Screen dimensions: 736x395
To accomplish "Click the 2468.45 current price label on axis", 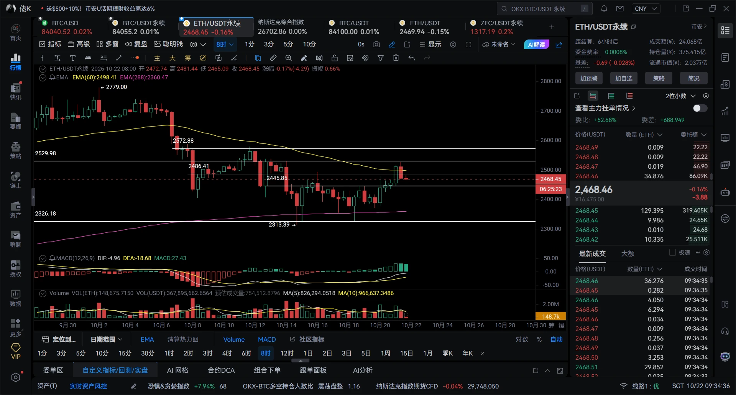I will (551, 179).
